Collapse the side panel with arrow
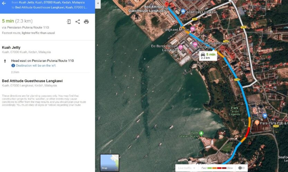The width and height of the screenshot is (288, 172). tap(98, 3)
